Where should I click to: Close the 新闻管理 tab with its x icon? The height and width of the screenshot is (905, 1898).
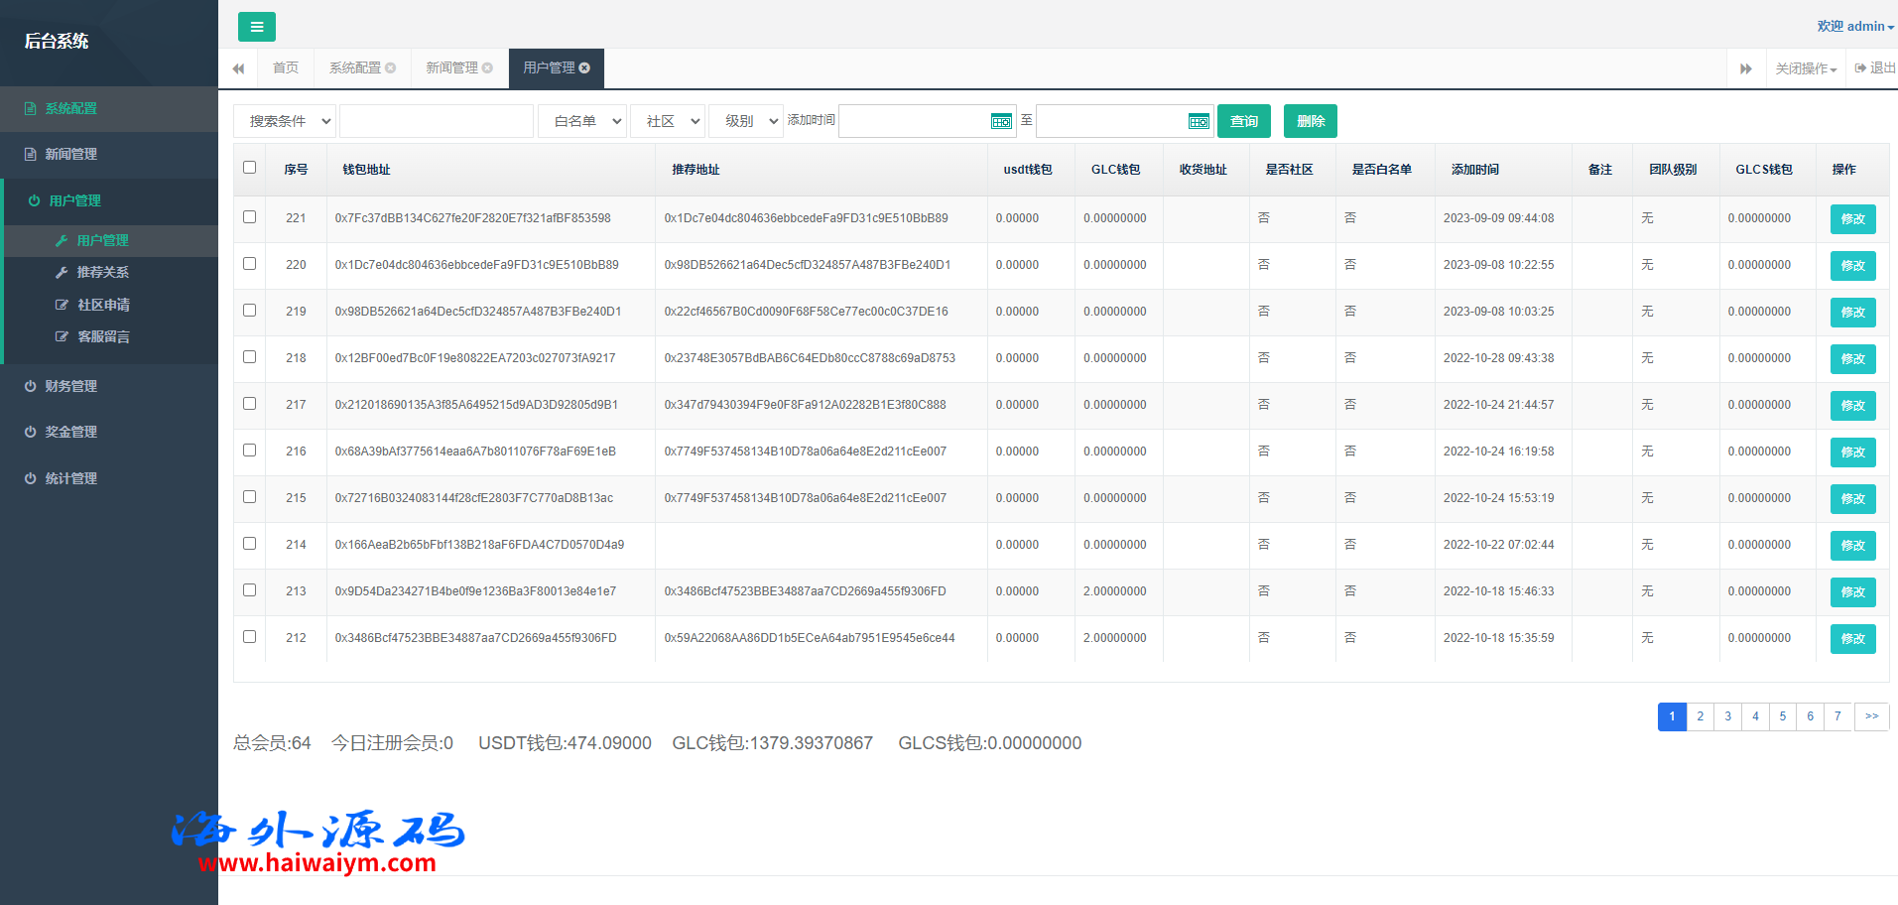tap(487, 67)
